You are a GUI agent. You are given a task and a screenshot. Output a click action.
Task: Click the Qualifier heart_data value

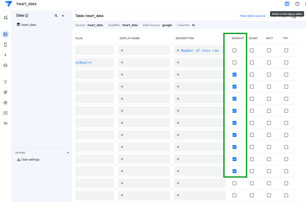click(x=130, y=25)
